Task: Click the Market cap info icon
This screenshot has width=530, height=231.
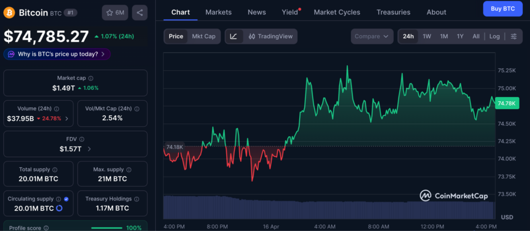Action: pos(91,78)
